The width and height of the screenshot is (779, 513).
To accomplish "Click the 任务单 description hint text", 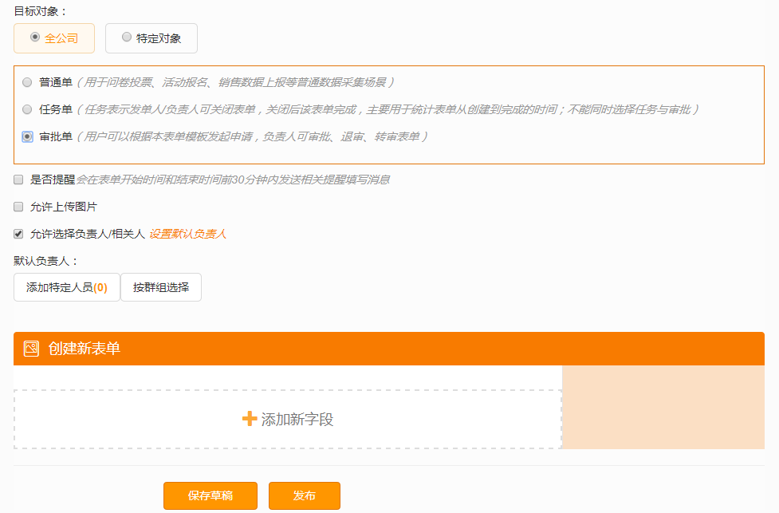I will (x=388, y=109).
